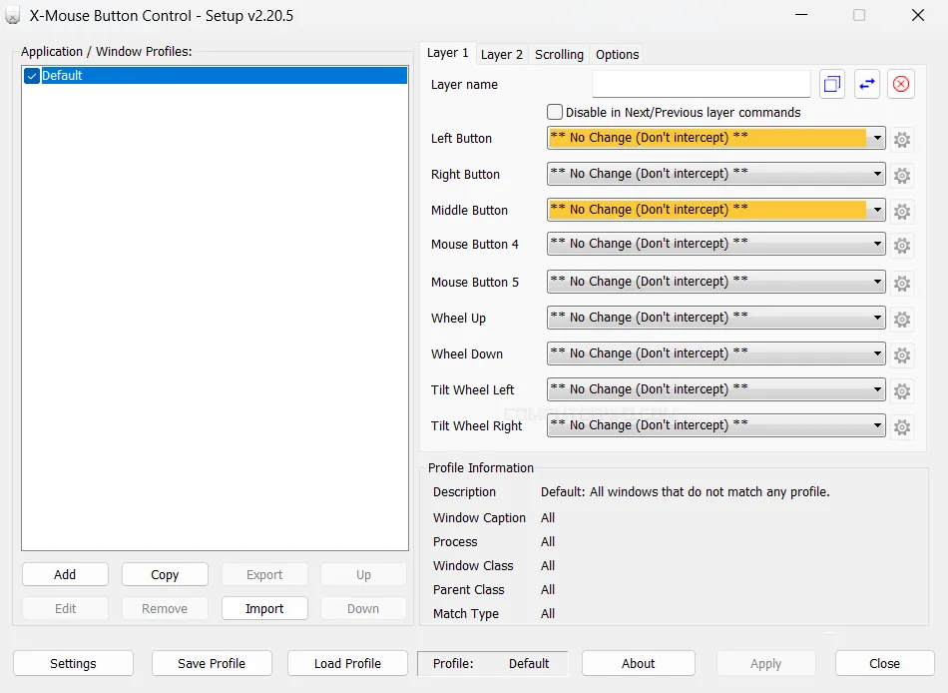Click the Application / Window Profiles label
The image size is (948, 693).
(107, 52)
